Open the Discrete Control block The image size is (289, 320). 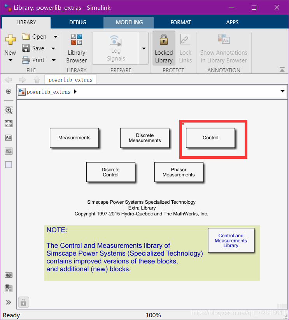click(110, 172)
